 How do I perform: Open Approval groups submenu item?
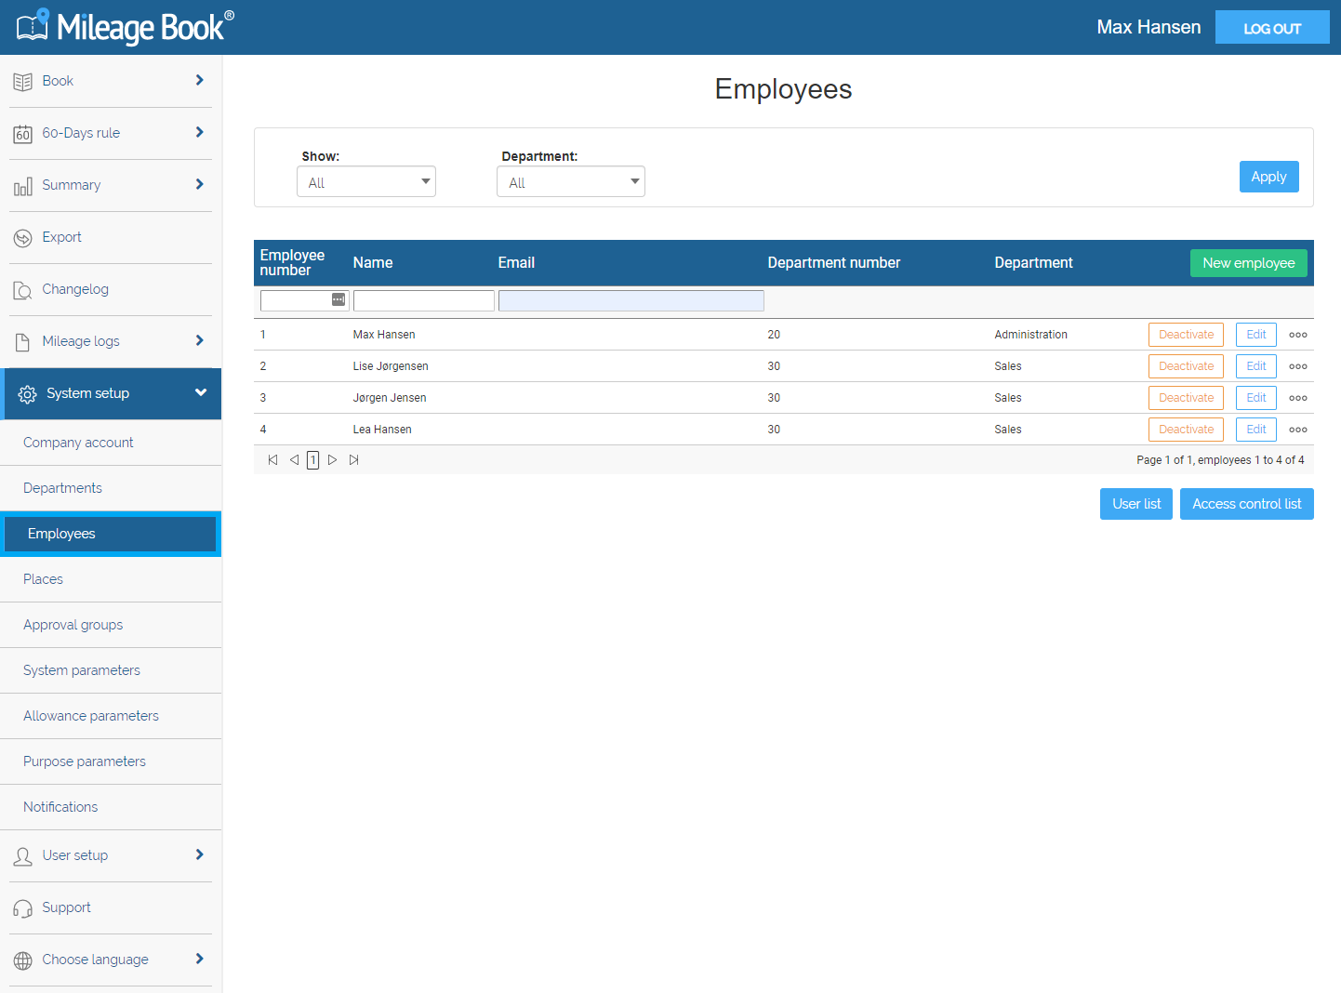[x=111, y=625]
